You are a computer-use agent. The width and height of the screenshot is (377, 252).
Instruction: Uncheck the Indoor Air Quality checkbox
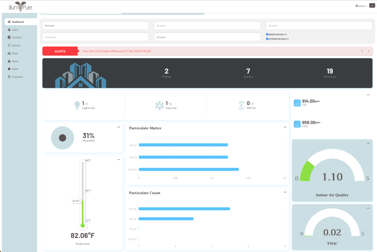[267, 35]
